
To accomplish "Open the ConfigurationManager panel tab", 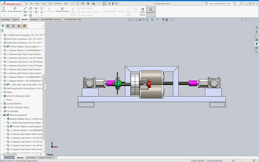I will pyautogui.click(x=13, y=26).
